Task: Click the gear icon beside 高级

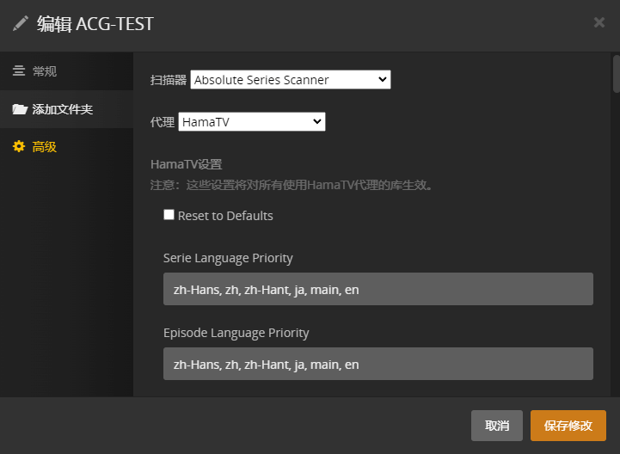Action: tap(19, 147)
